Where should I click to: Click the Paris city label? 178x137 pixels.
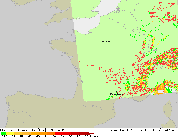pyautogui.click(x=106, y=42)
